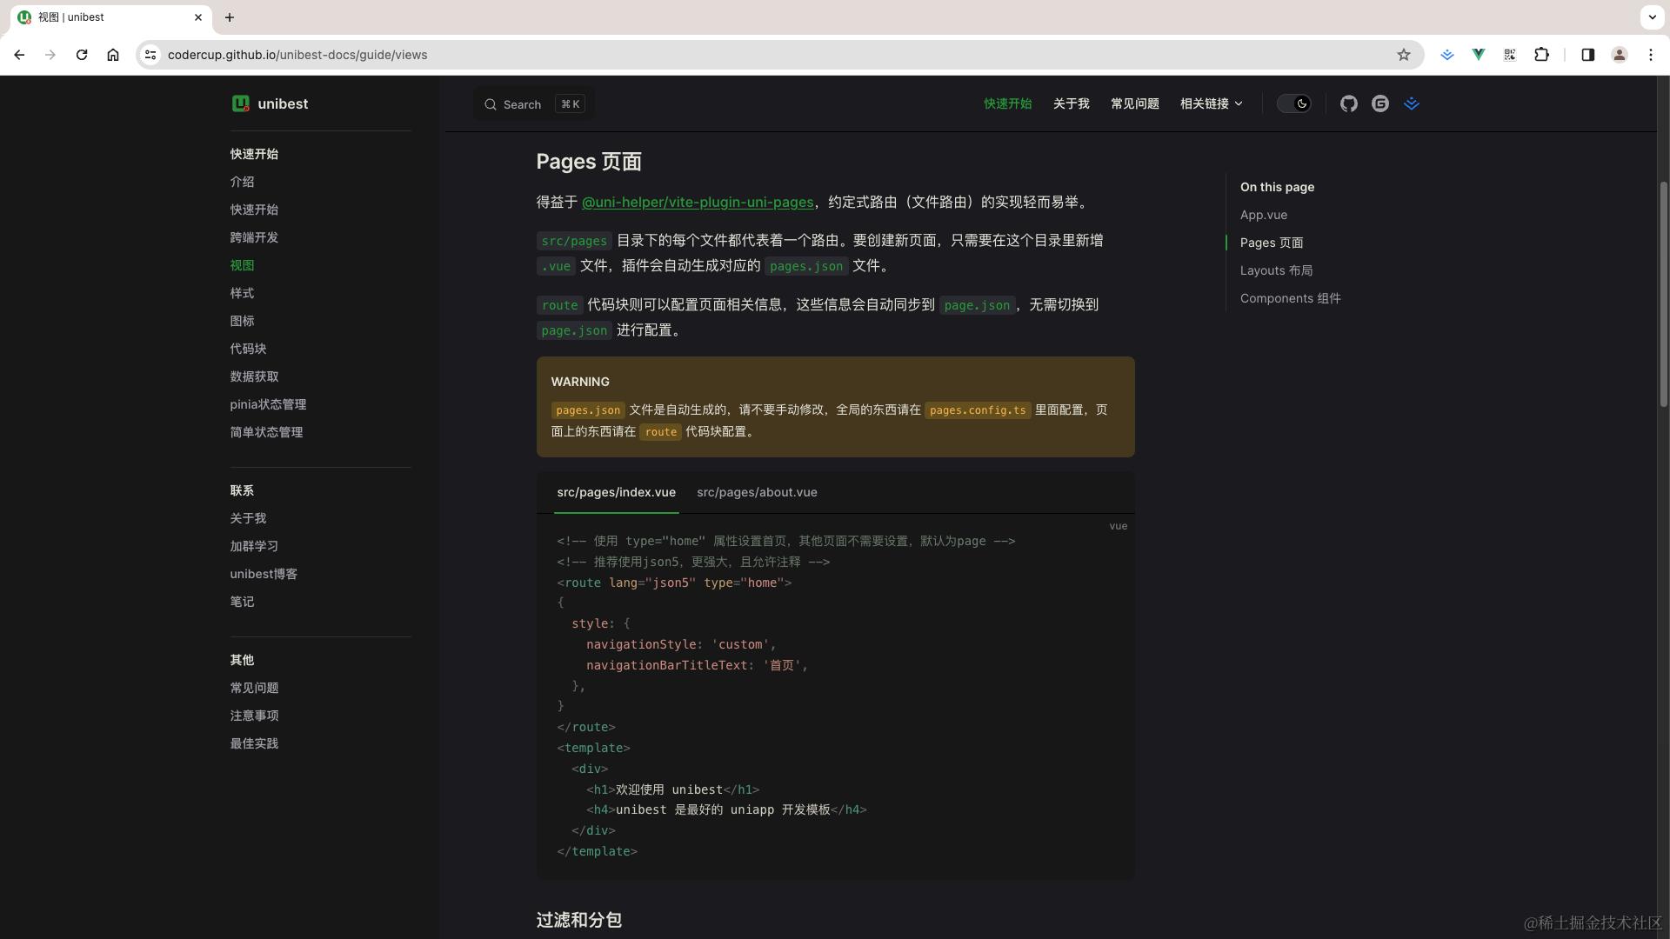Open the GitHub repository icon
This screenshot has height=939, width=1670.
(1349, 104)
